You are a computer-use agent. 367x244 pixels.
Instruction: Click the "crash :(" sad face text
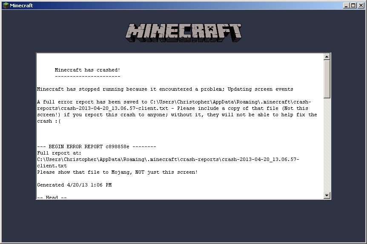(49, 121)
